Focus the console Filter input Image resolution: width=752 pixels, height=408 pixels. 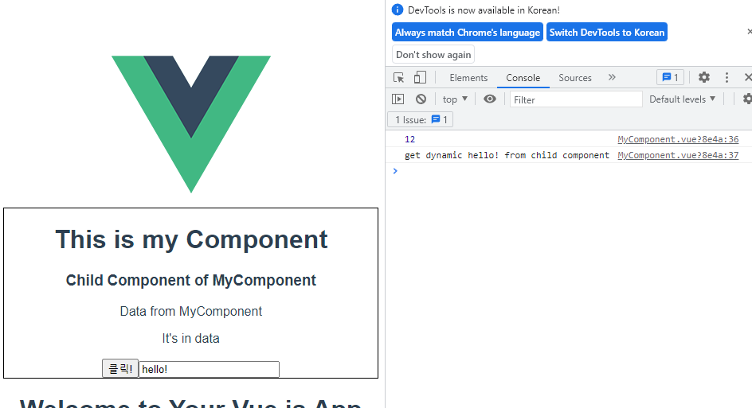(575, 99)
